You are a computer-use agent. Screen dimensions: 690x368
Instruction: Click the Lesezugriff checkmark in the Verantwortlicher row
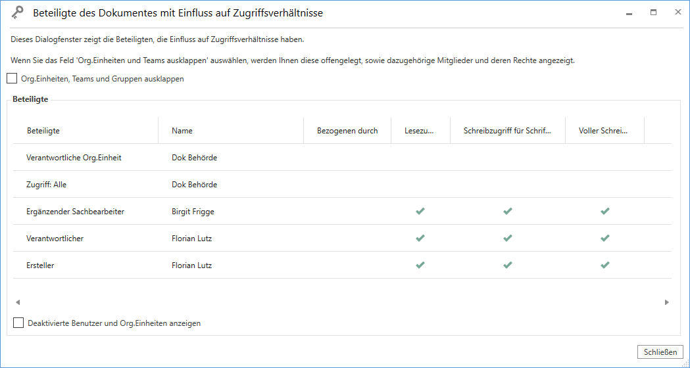tap(420, 239)
